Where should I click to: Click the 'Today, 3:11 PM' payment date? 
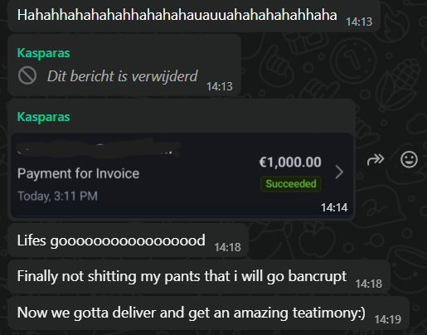57,196
